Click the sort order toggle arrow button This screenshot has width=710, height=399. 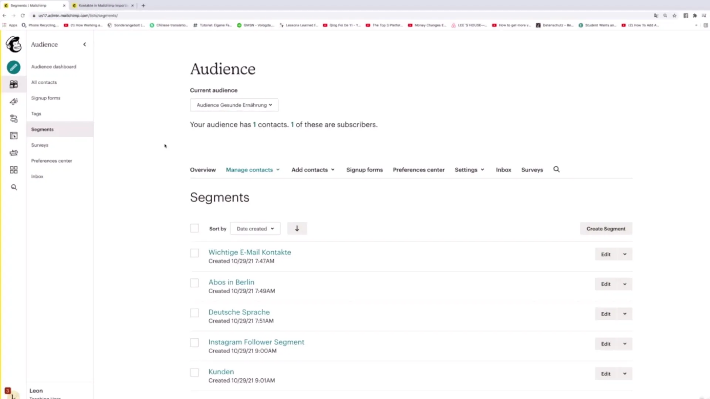coord(297,228)
